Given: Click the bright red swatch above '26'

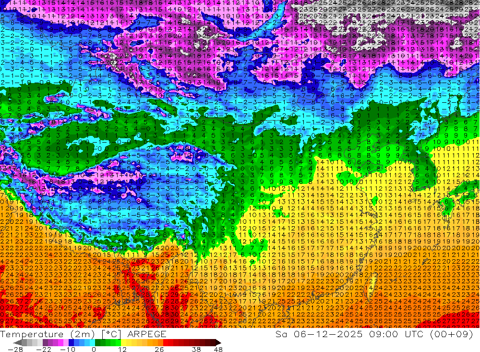Looking at the screenshot, I should 165,342.
